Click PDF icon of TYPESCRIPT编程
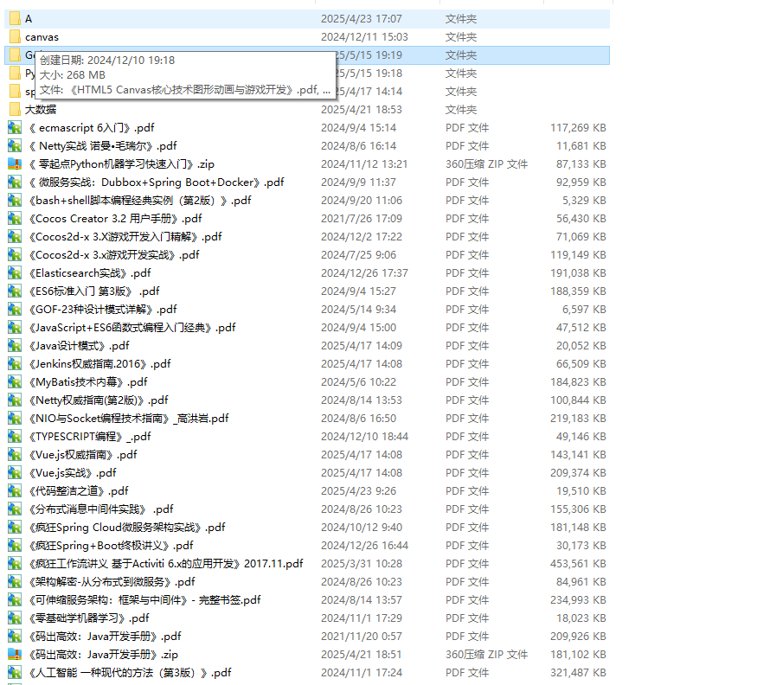This screenshot has height=685, width=757. click(x=15, y=437)
